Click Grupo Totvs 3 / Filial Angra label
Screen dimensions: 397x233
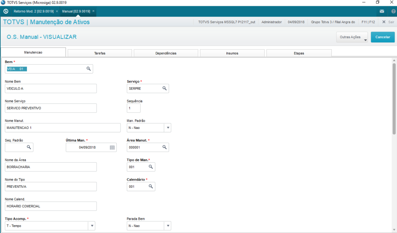333,22
